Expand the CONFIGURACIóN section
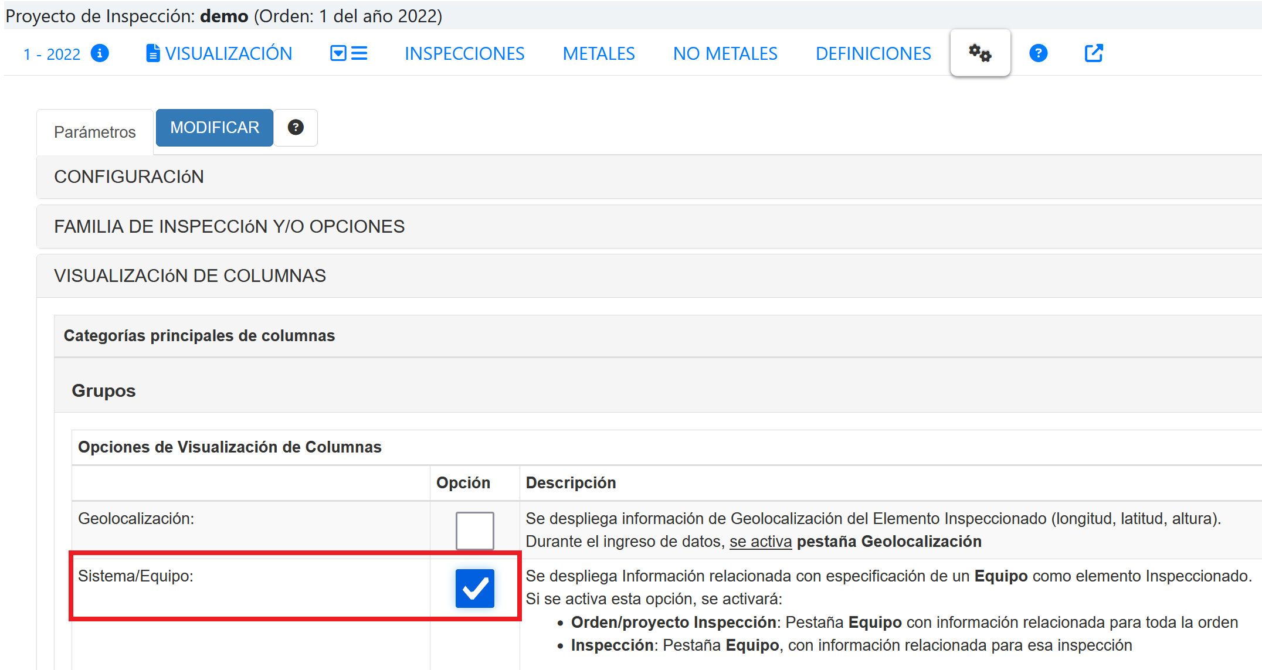 pyautogui.click(x=129, y=176)
